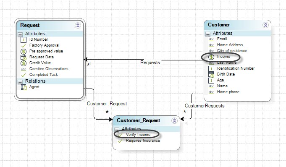Click the abc icon beside Name attribute

pos(211,86)
